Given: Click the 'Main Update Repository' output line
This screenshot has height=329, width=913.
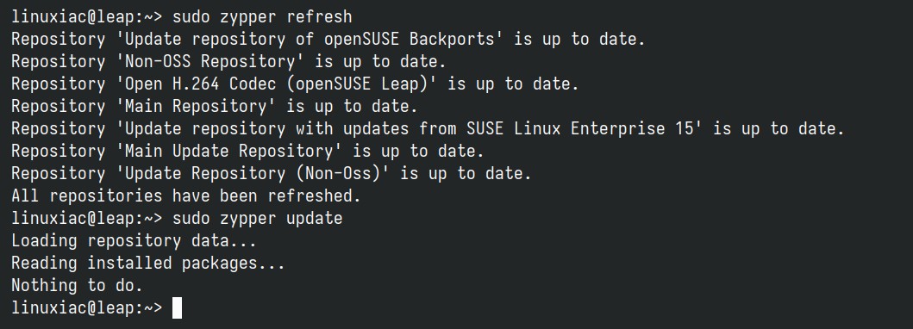Looking at the screenshot, I should click(x=248, y=151).
